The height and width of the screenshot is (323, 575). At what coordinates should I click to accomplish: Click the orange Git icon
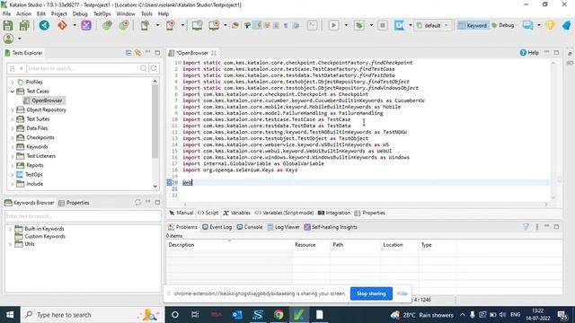coord(62,25)
